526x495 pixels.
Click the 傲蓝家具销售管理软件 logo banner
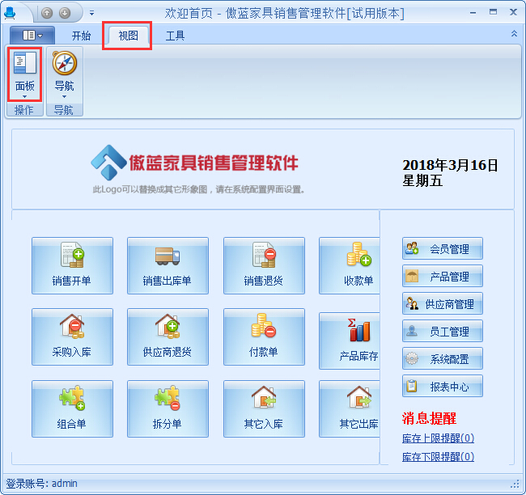(x=194, y=163)
